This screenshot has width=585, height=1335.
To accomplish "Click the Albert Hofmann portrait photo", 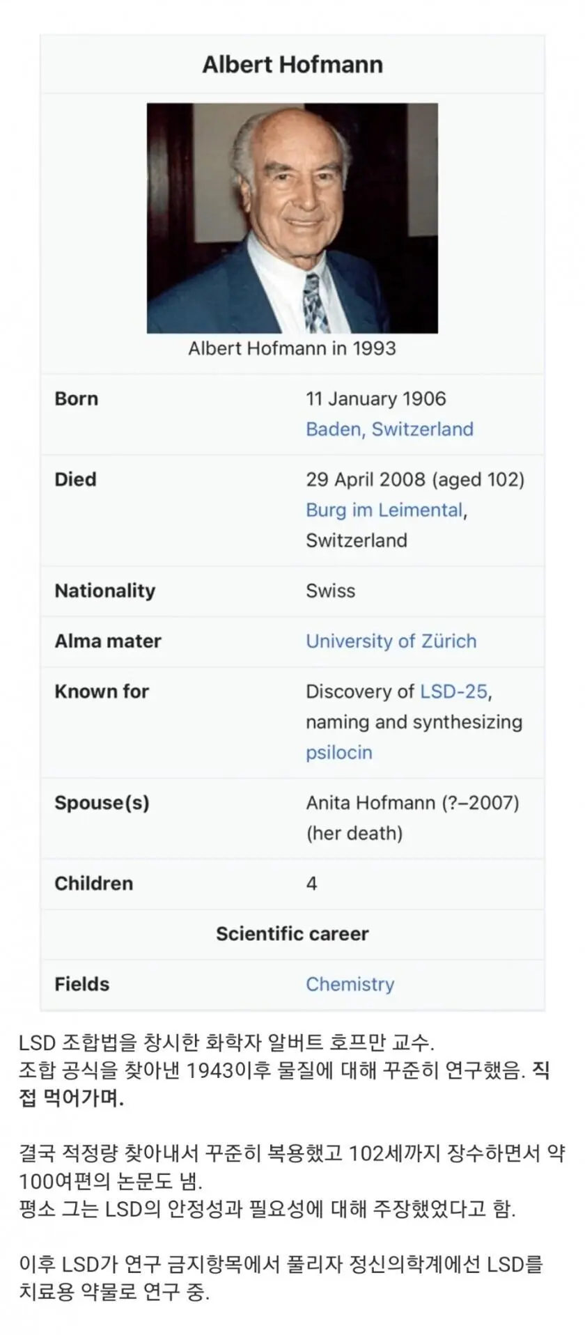I will (x=292, y=218).
